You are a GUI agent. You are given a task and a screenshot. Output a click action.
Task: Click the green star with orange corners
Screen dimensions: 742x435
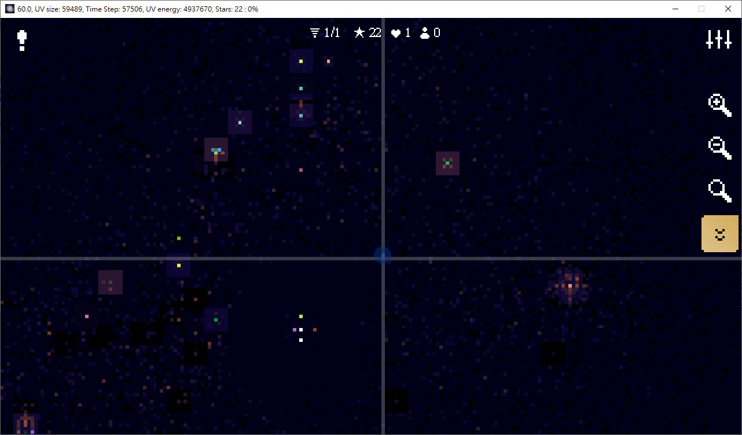coord(447,163)
